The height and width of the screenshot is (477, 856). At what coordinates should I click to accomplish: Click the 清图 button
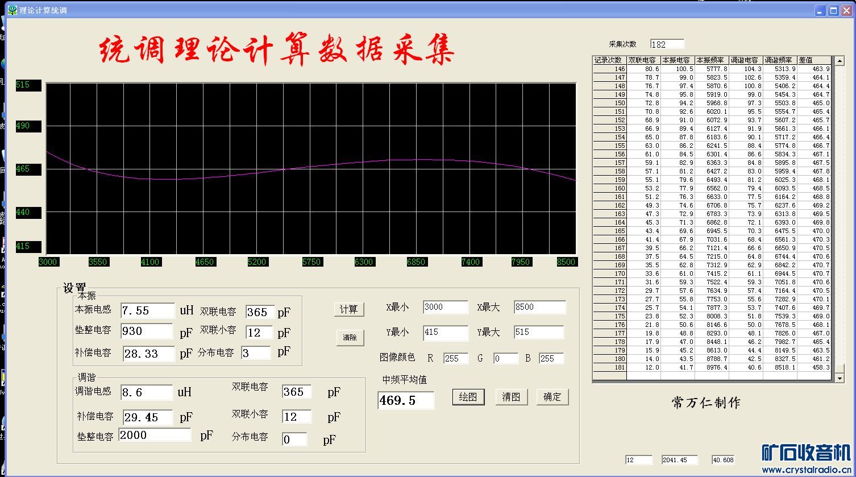511,397
